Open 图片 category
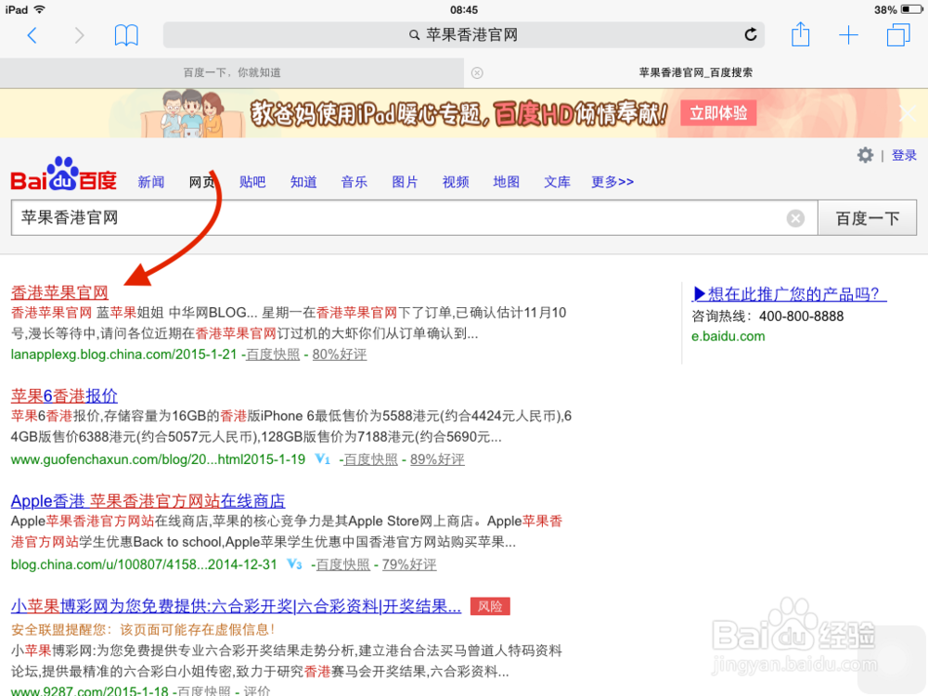928x696 pixels. [405, 182]
